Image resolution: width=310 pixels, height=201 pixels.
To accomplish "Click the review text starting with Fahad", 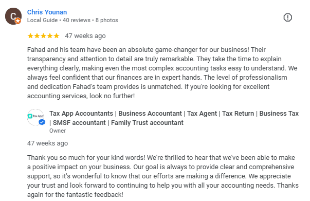I will (162, 72).
